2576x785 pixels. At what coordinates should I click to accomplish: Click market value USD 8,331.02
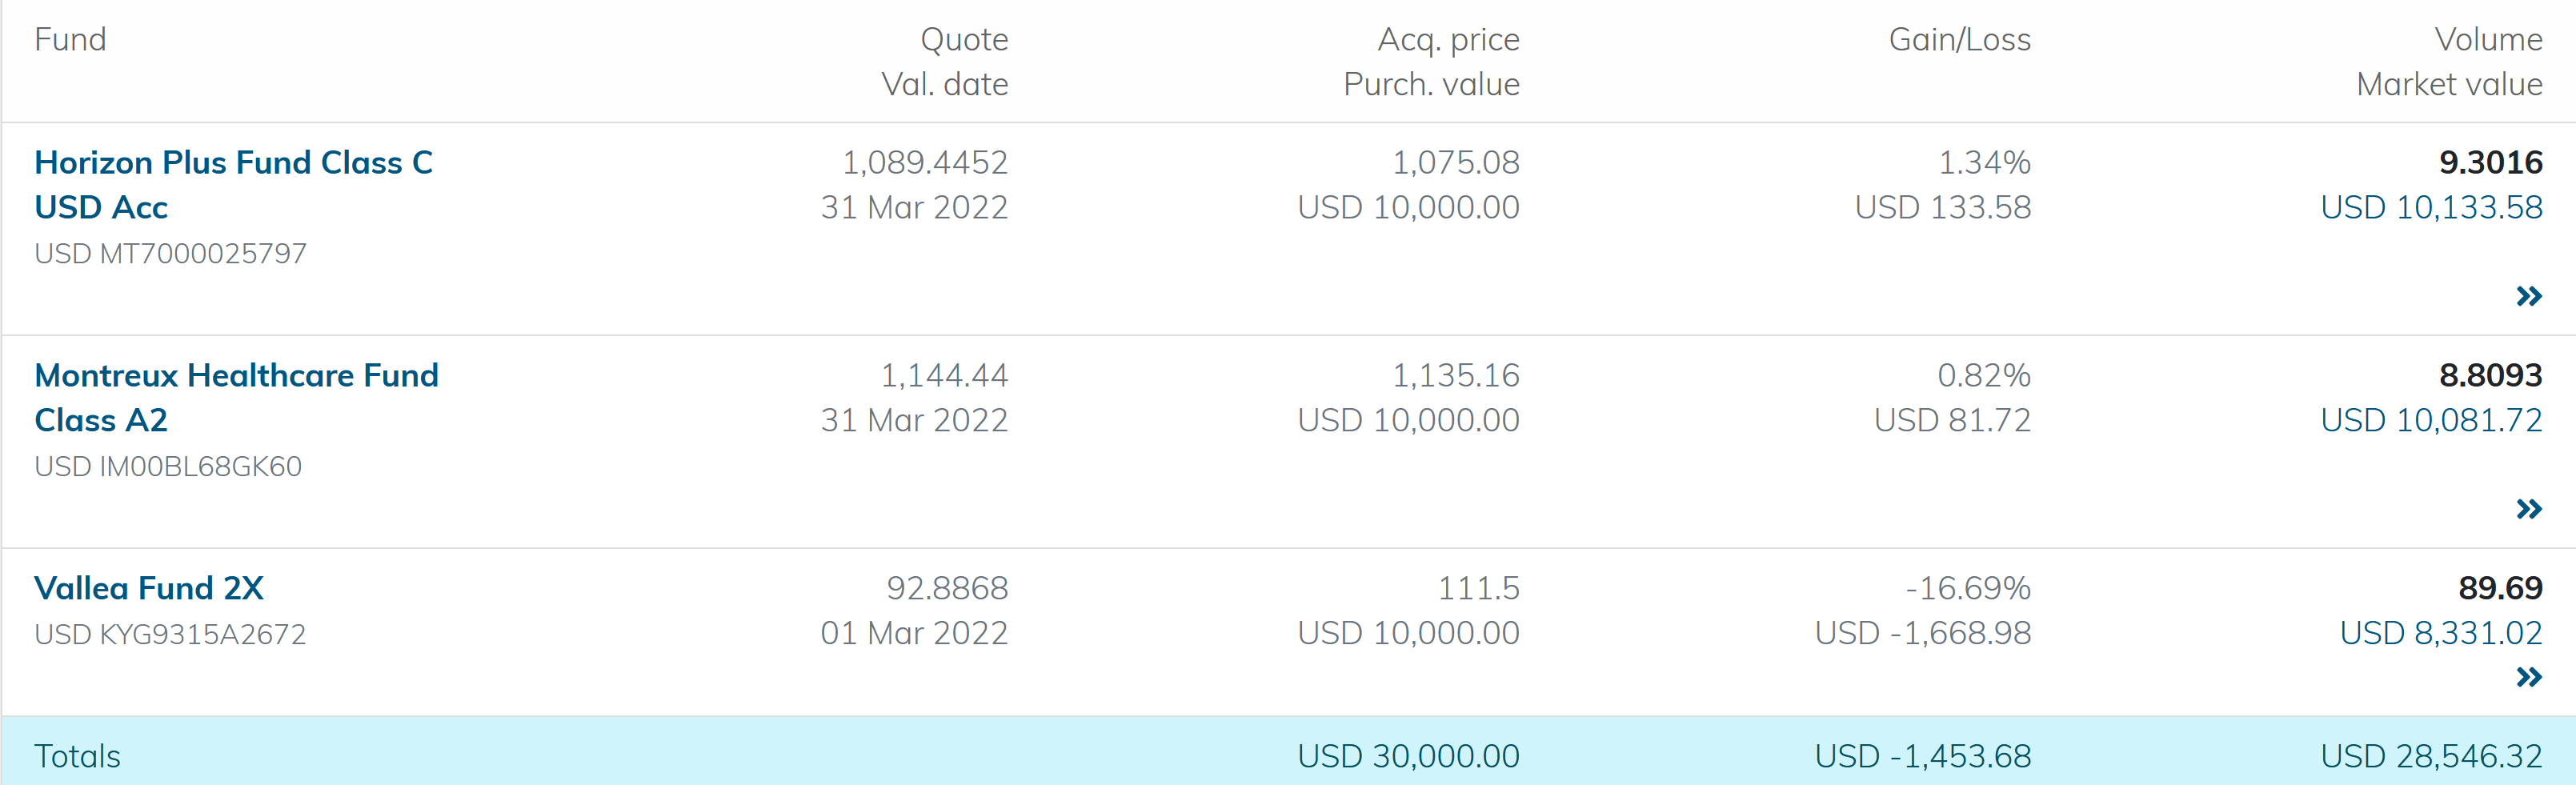[x=2440, y=633]
